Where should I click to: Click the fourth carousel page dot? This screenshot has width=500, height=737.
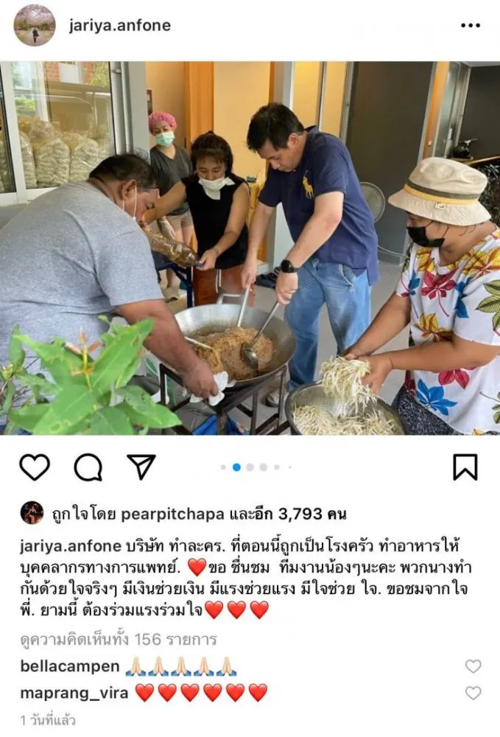point(264,467)
